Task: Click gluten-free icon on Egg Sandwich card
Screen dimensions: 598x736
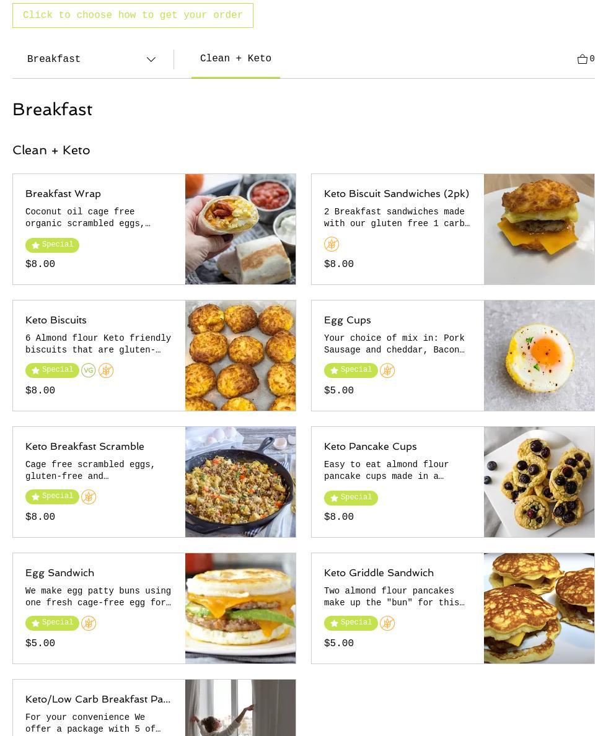Action: pyautogui.click(x=89, y=623)
